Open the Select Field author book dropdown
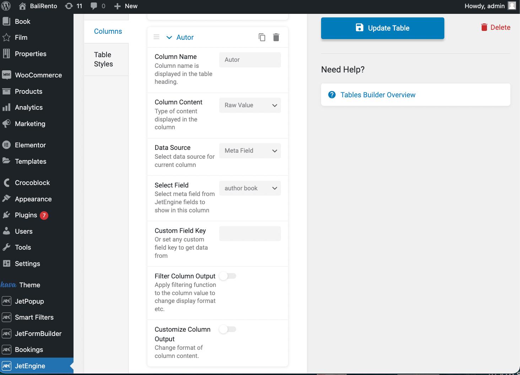520x375 pixels. point(250,188)
